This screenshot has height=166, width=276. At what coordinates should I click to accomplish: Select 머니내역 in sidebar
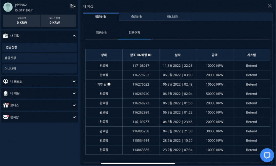(40, 69)
